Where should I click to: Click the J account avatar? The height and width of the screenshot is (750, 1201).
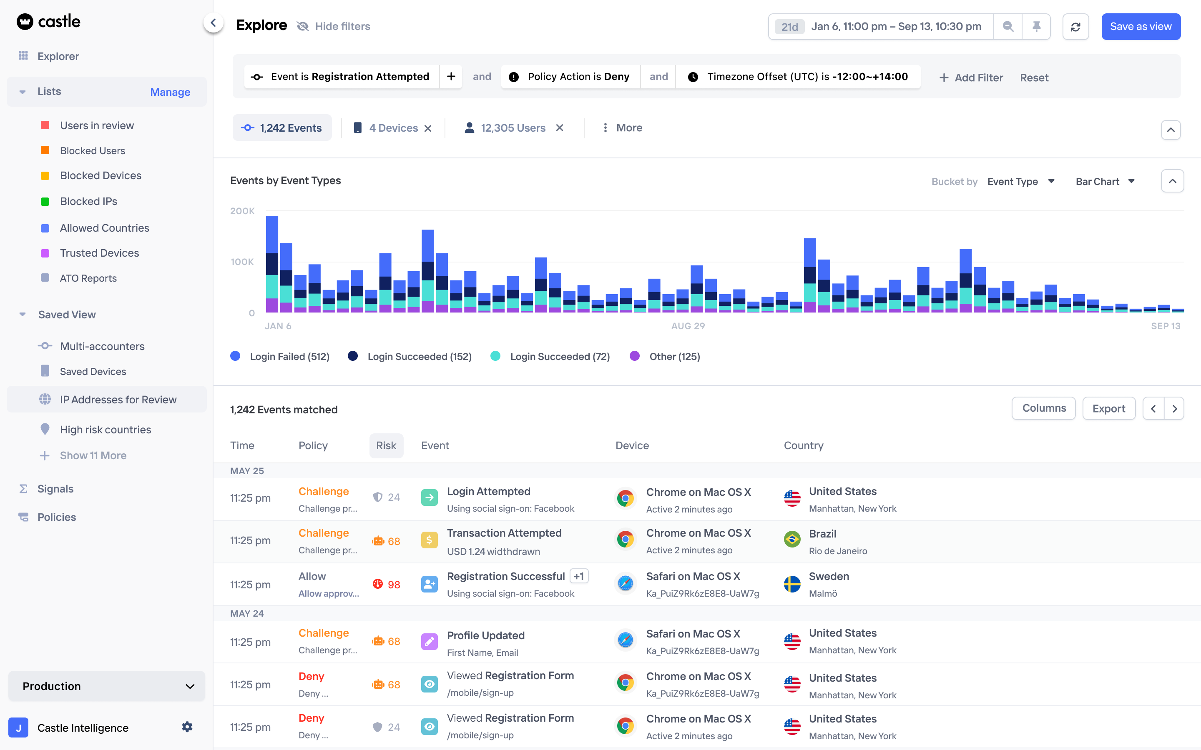click(x=18, y=727)
